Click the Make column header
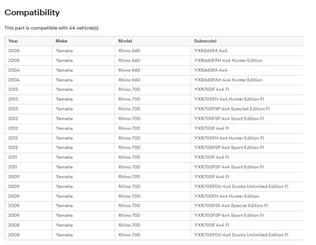The image size is (316, 245). [x=62, y=41]
